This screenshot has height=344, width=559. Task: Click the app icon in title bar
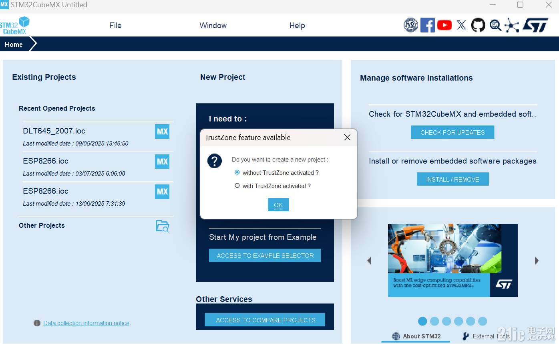[x=4, y=4]
